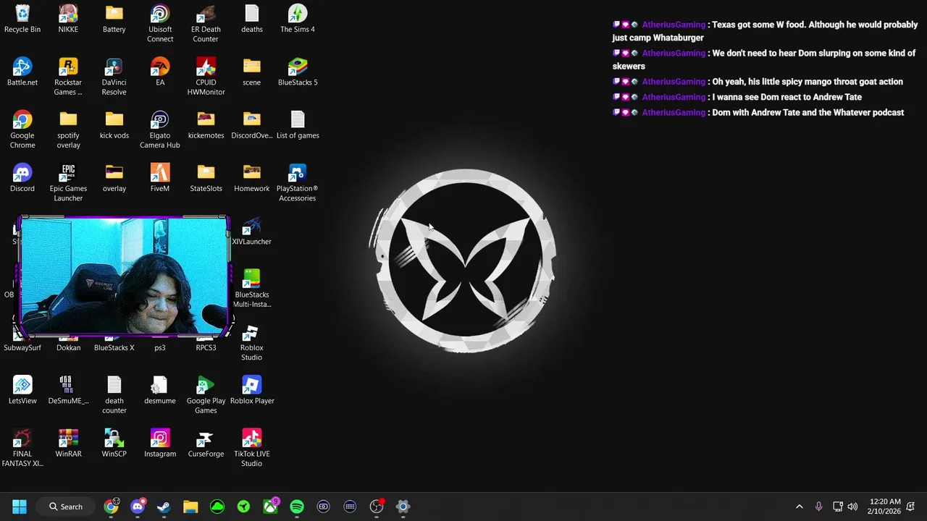The width and height of the screenshot is (927, 521).
Task: Open the Windows Start menu
Action: [20, 507]
